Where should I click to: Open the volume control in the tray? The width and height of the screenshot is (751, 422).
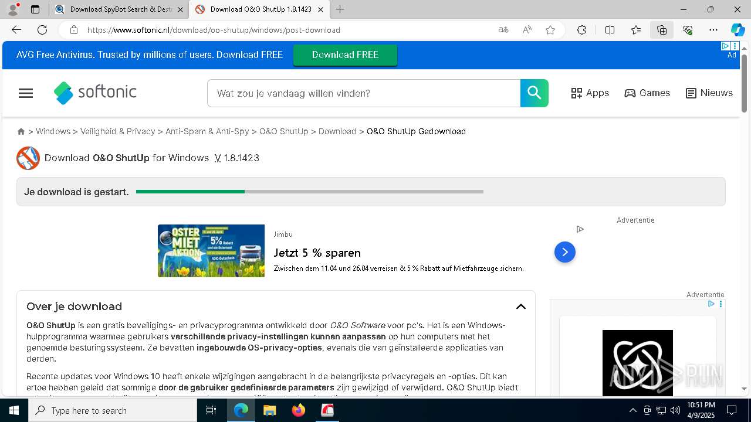[x=675, y=410]
